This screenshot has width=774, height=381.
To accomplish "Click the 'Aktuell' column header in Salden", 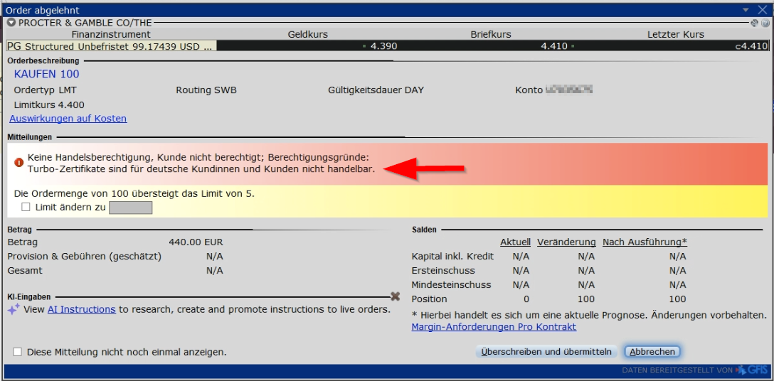I will [515, 242].
